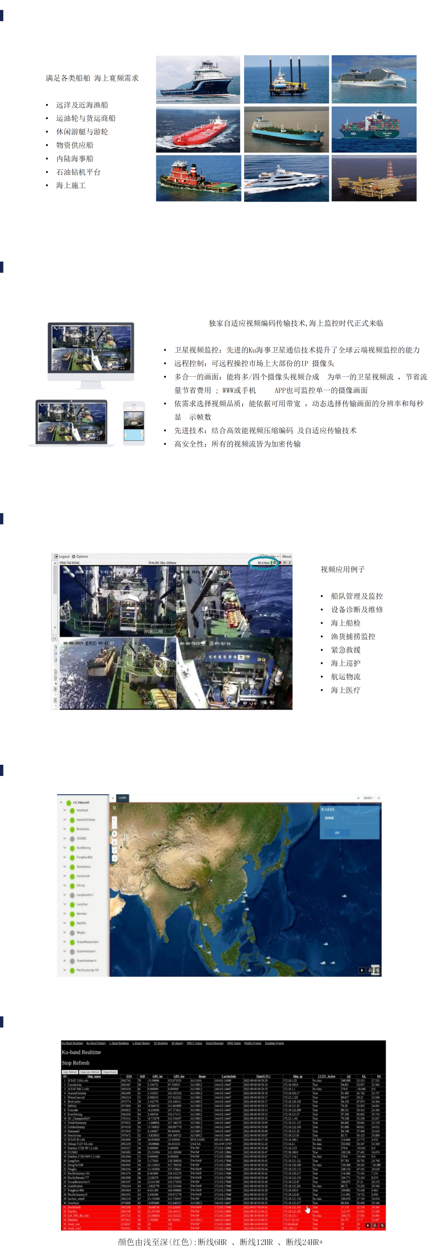Select LungYuin in the vessel tree
447x1258 pixels.
pyautogui.click(x=82, y=905)
